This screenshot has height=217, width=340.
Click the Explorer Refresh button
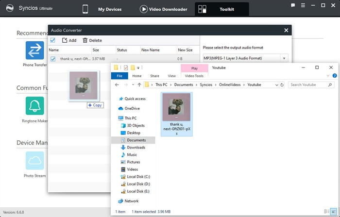(282, 85)
